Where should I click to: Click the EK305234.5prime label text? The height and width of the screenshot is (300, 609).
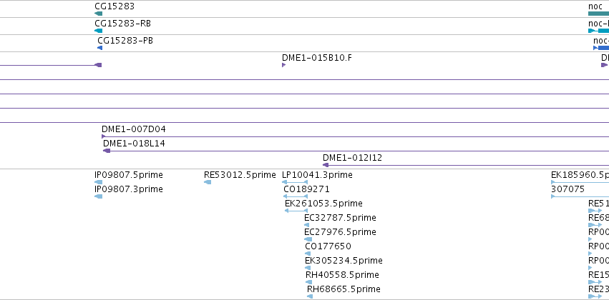[x=344, y=261]
